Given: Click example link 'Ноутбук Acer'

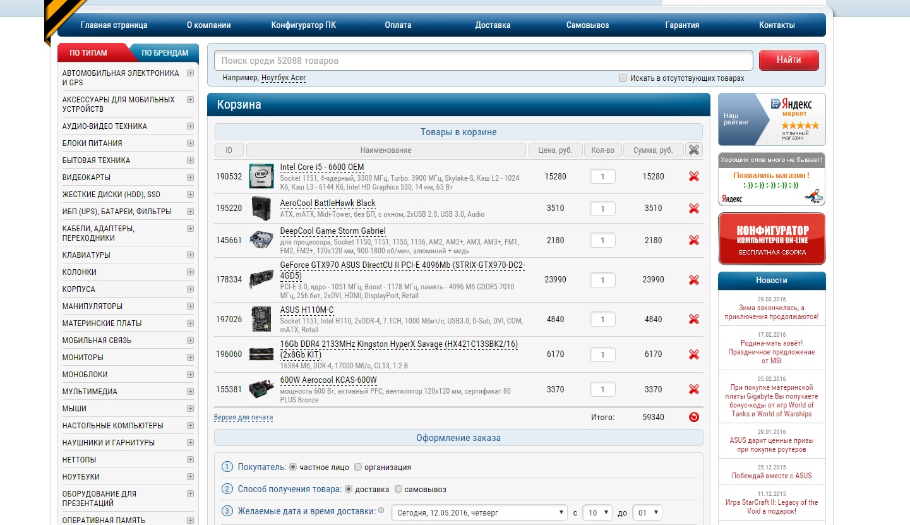Looking at the screenshot, I should coord(284,78).
